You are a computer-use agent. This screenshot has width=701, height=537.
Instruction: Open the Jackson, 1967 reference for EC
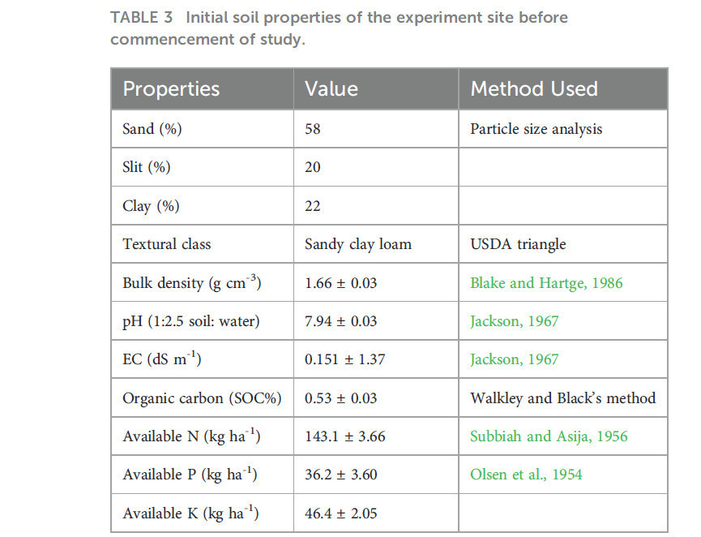pyautogui.click(x=514, y=359)
